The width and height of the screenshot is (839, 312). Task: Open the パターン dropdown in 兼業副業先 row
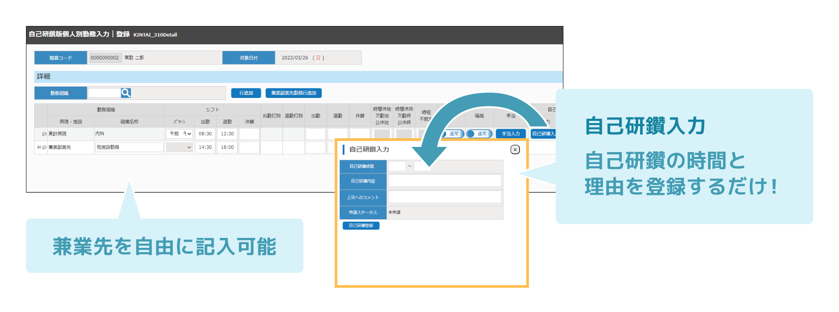pos(179,147)
